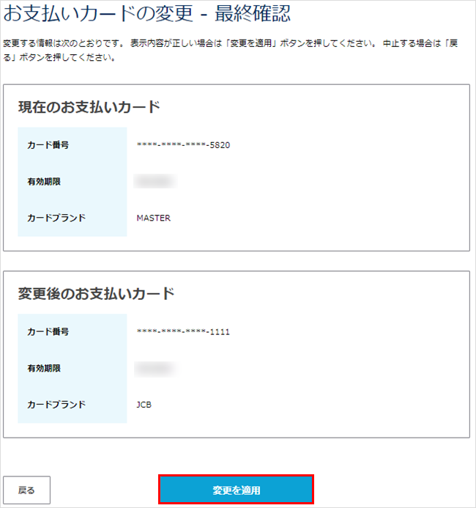Click 有効期限 label in new card section
The width and height of the screenshot is (476, 508).
44,369
